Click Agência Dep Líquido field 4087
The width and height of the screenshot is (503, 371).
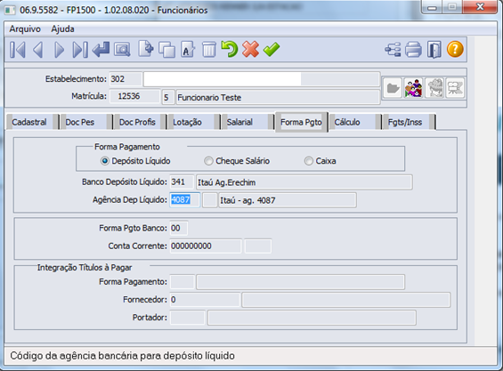[185, 200]
